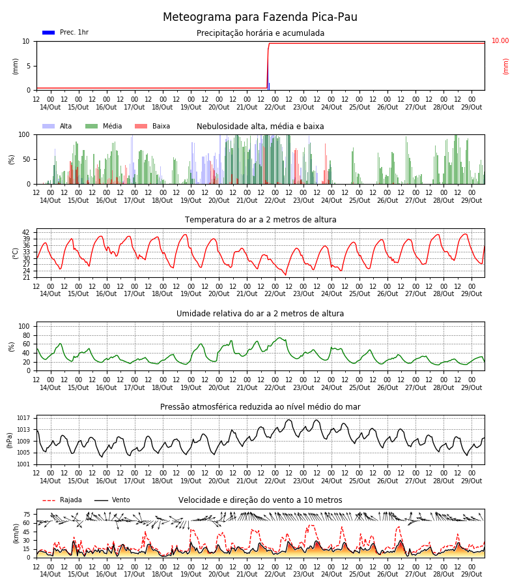
Task: Click the dashed red Rajada legend line
Action: coord(49,500)
